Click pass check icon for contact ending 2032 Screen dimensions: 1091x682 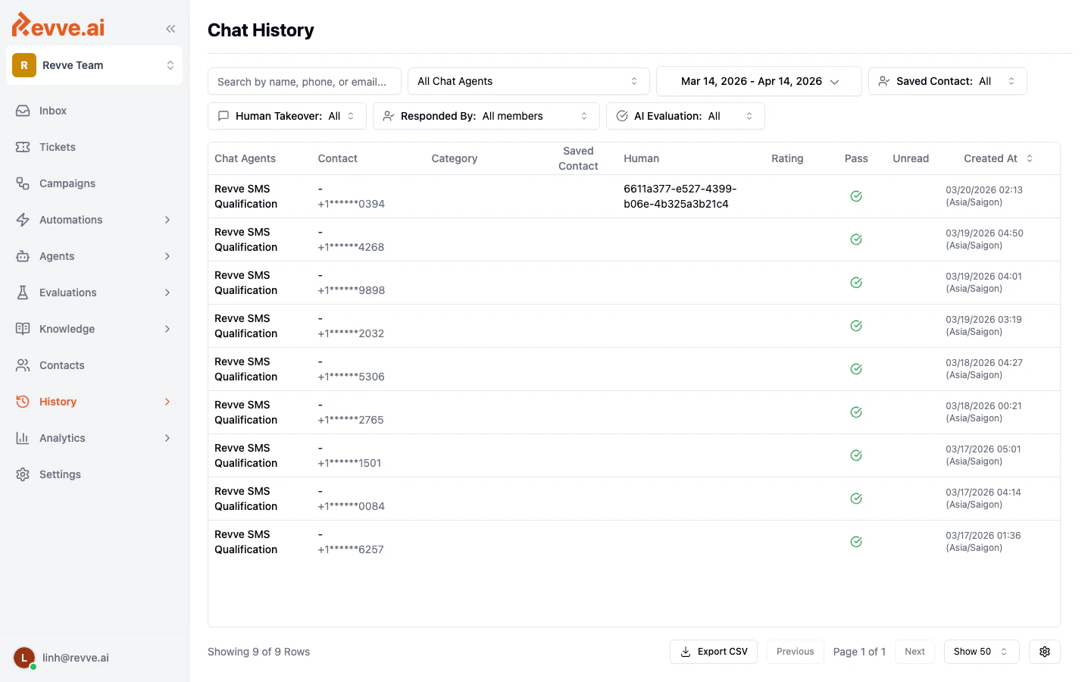(856, 326)
